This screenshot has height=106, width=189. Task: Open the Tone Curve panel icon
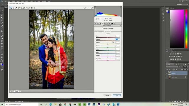pos(98,24)
